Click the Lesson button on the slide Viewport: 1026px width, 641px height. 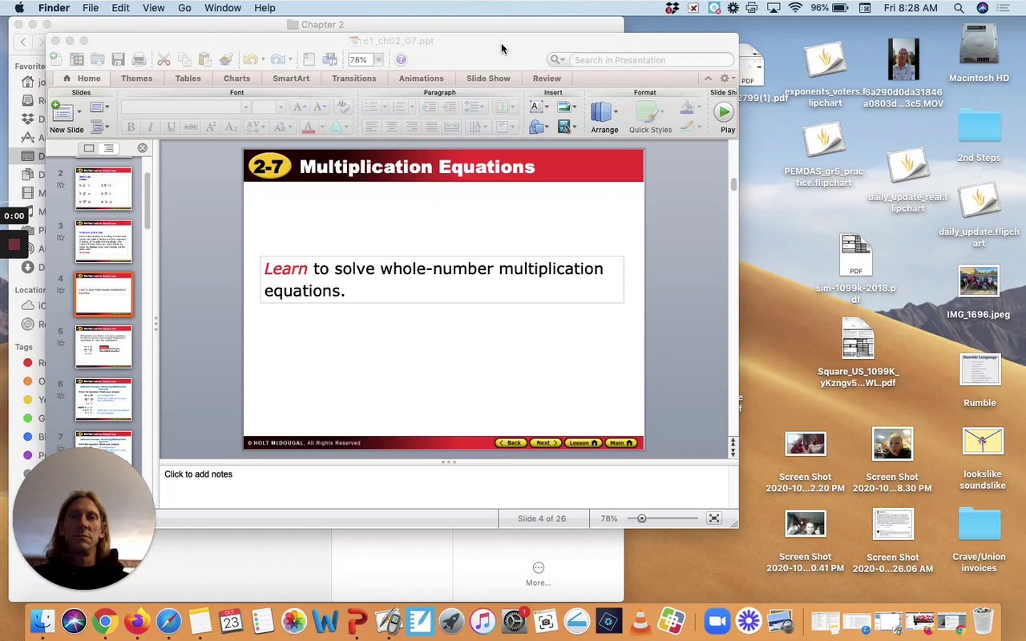583,443
